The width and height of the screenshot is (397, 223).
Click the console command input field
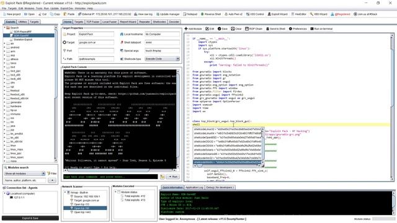pyautogui.click(x=110, y=177)
